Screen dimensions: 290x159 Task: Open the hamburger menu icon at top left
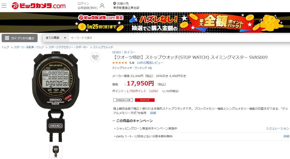(4, 6)
